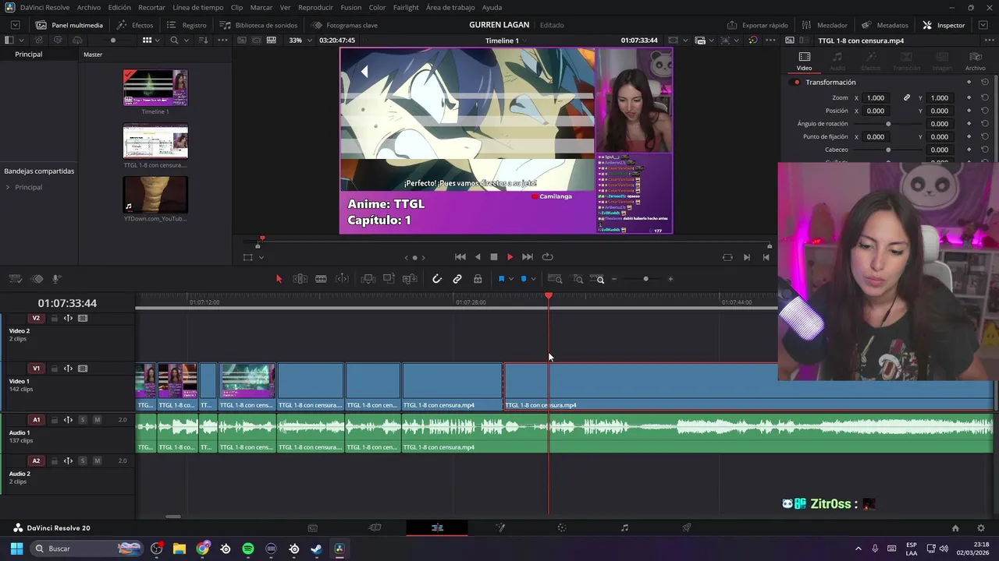Switch to the Media page icon
The width and height of the screenshot is (999, 561).
click(312, 527)
